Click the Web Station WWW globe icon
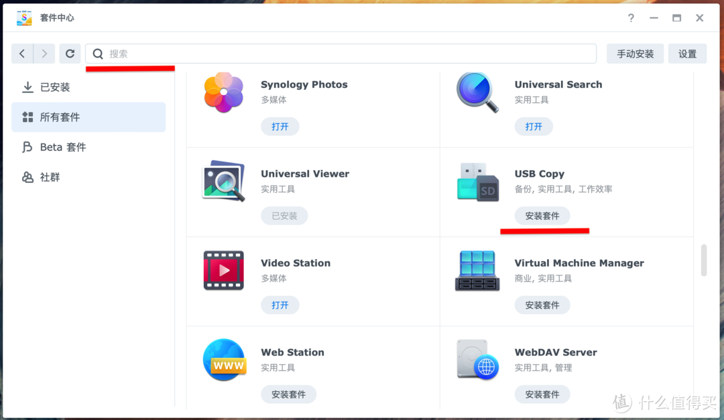Viewport: 724px width, 420px height. [224, 360]
